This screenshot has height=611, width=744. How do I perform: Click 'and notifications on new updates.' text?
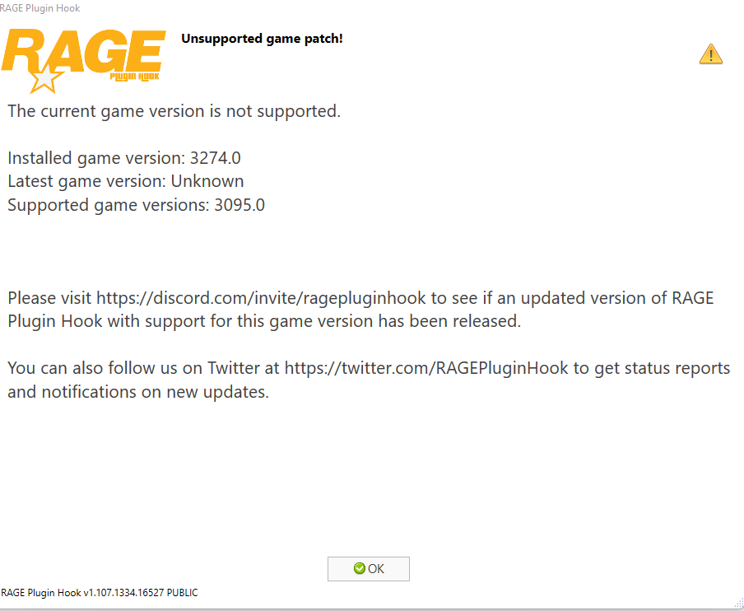tap(138, 392)
